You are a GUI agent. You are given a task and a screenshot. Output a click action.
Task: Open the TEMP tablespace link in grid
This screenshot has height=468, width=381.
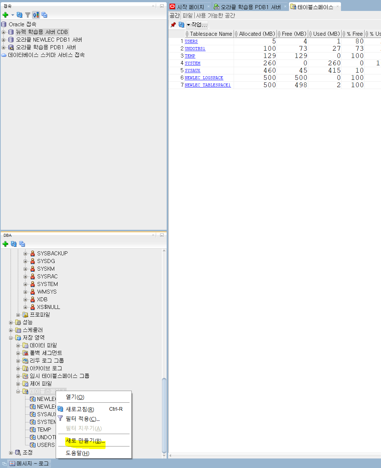pos(190,56)
